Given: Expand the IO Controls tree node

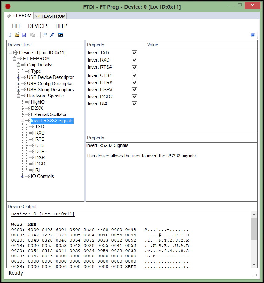Looking at the screenshot, I should tap(22, 176).
